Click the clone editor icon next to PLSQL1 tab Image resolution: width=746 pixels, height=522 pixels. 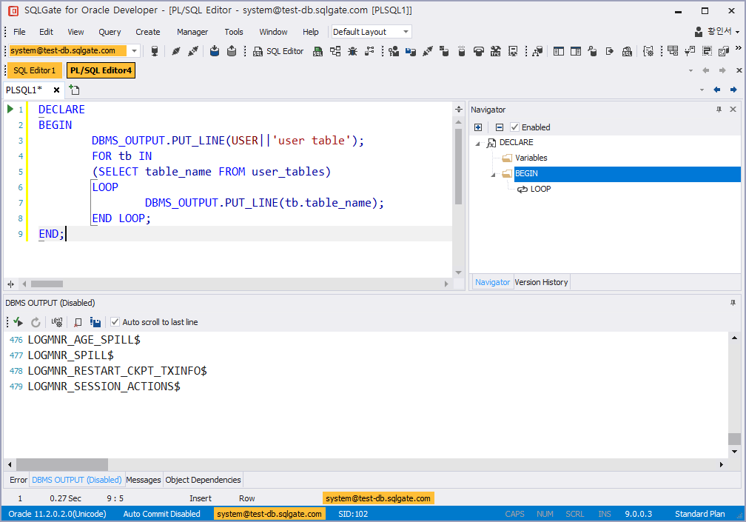[x=73, y=89]
